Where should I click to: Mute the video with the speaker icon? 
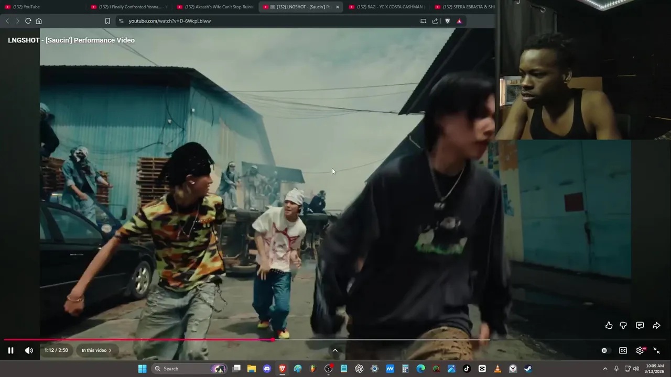29,350
